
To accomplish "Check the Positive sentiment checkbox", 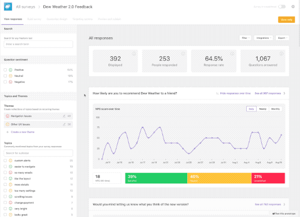I will (x=5, y=70).
